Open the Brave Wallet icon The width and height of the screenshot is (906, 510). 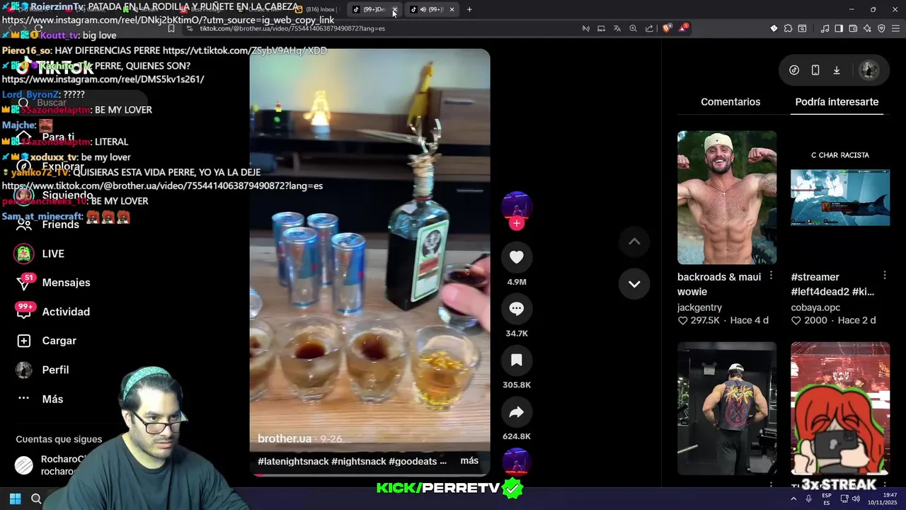853,28
